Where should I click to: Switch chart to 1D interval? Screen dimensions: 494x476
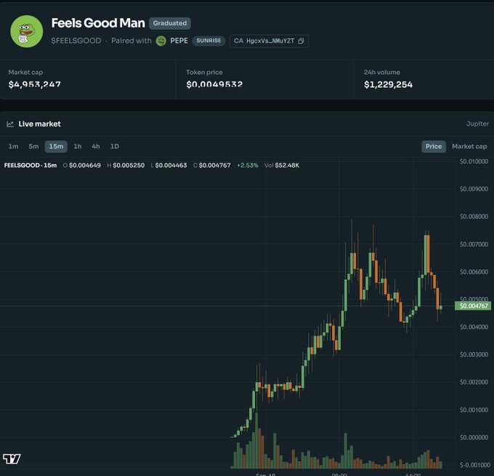(x=115, y=146)
